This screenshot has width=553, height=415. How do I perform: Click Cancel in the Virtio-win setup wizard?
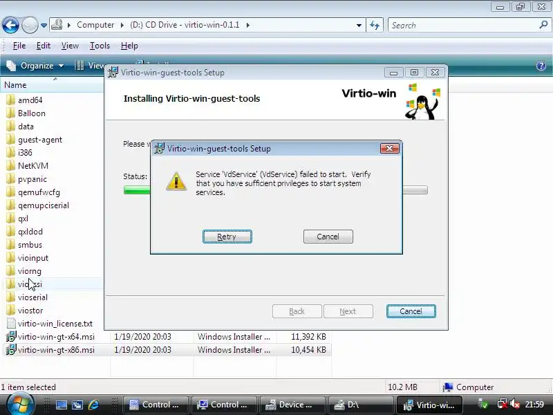click(x=411, y=311)
